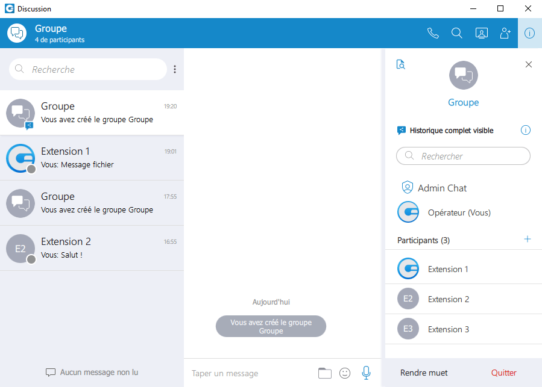Image resolution: width=542 pixels, height=387 pixels.
Task: Add participant via person-plus header icon
Action: tap(505, 33)
